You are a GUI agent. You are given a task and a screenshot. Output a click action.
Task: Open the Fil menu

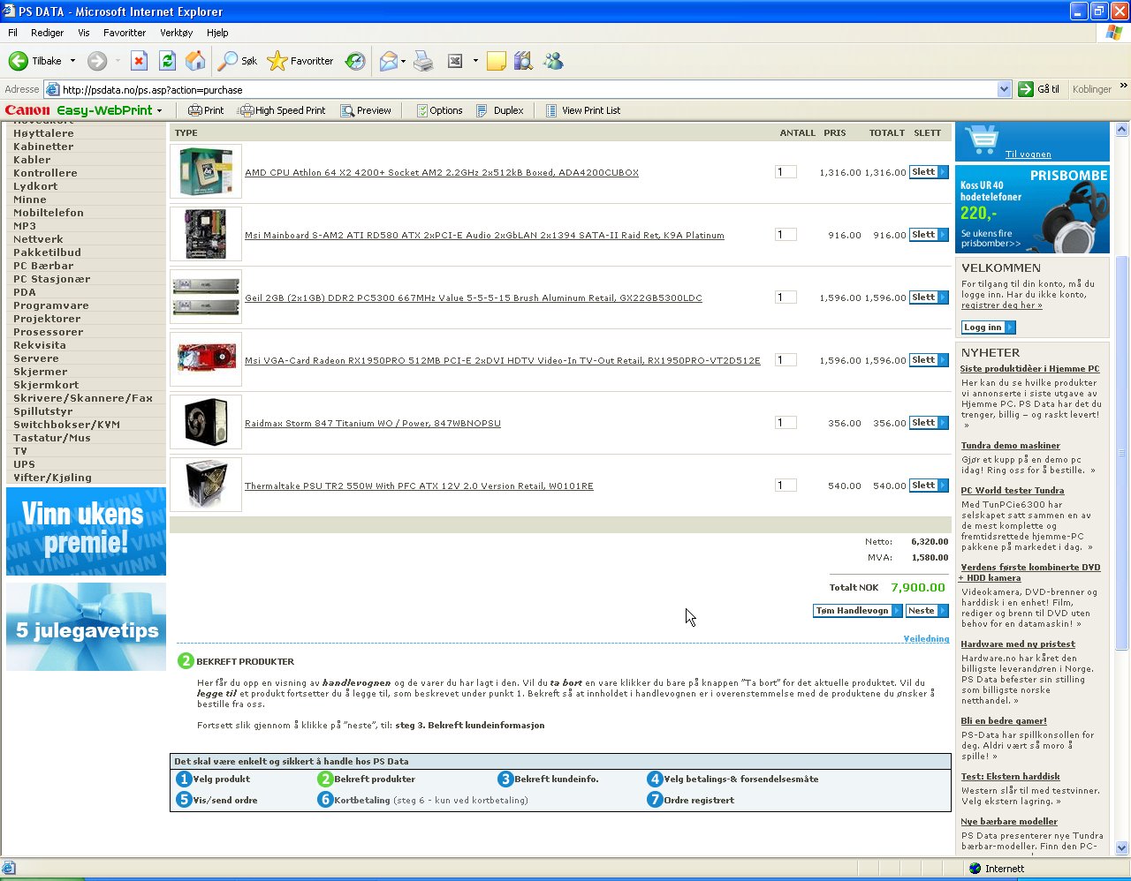click(12, 33)
